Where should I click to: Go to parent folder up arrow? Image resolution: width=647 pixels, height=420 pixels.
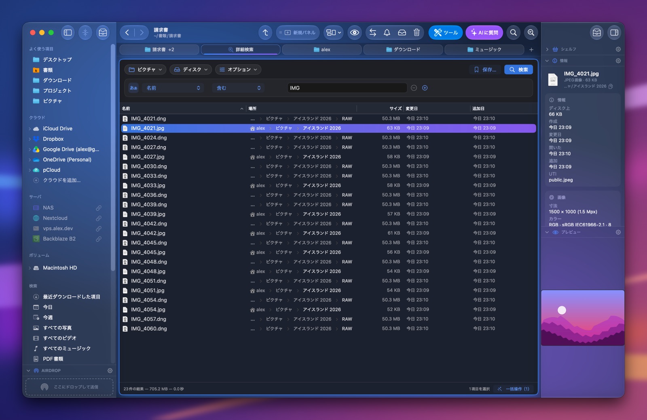(x=265, y=33)
